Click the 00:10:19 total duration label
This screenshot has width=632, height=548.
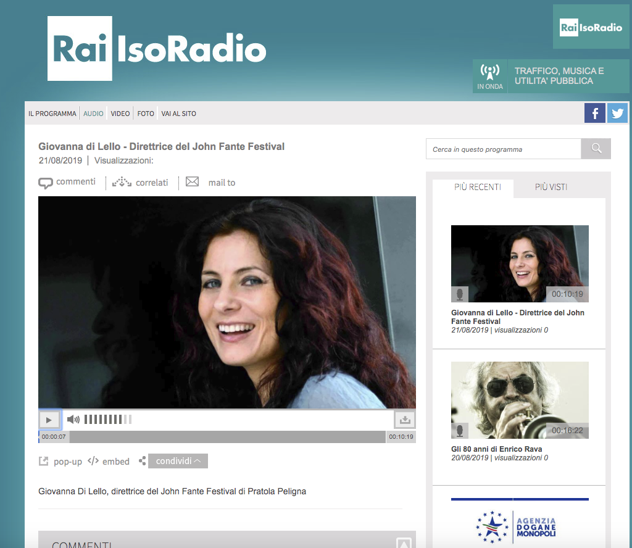click(x=401, y=437)
